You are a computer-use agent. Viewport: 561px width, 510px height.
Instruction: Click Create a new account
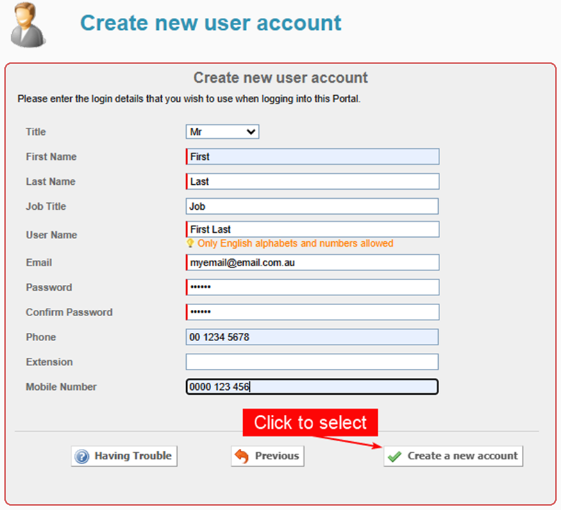click(453, 456)
